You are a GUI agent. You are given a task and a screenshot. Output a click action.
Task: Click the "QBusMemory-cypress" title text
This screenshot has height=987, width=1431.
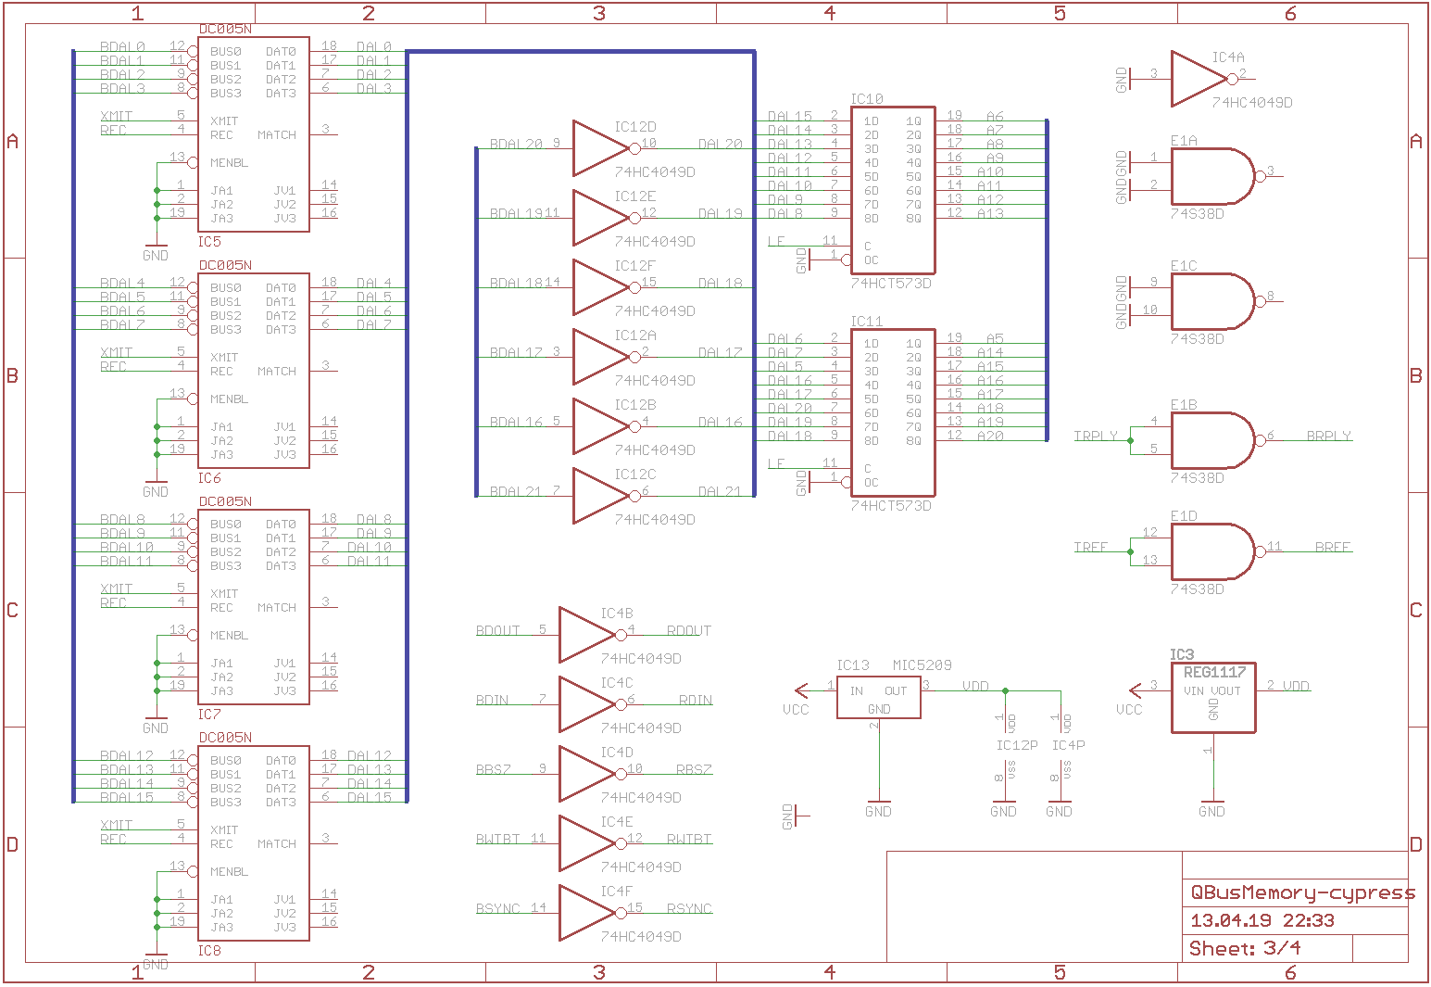1302,892
